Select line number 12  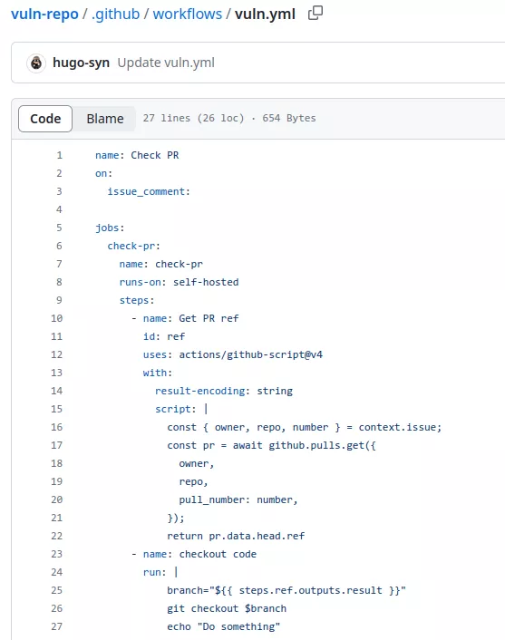tap(57, 354)
